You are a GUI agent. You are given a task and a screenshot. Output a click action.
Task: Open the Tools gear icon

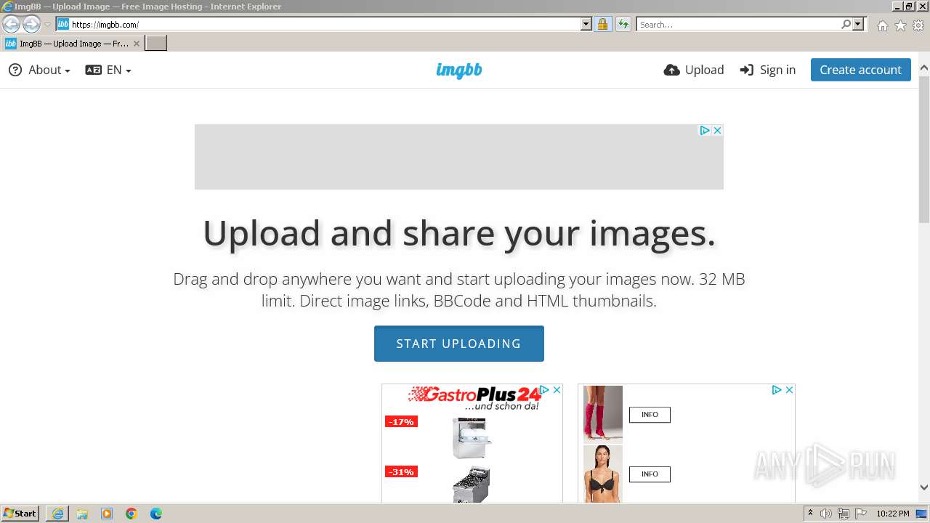[918, 25]
